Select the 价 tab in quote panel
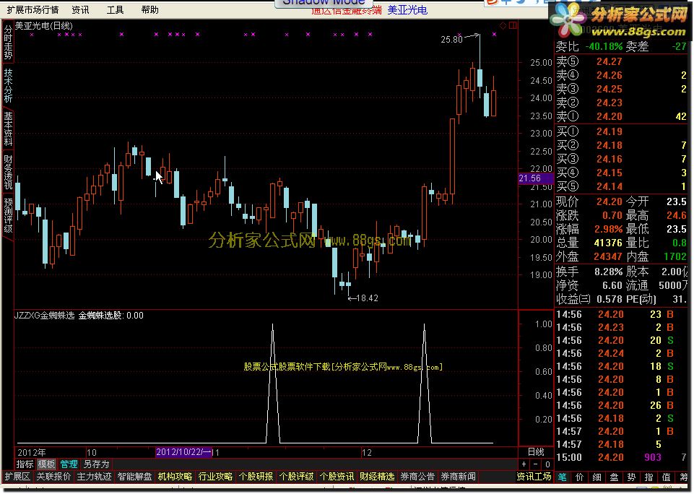Viewport: 694px width, 494px height. pyautogui.click(x=579, y=477)
